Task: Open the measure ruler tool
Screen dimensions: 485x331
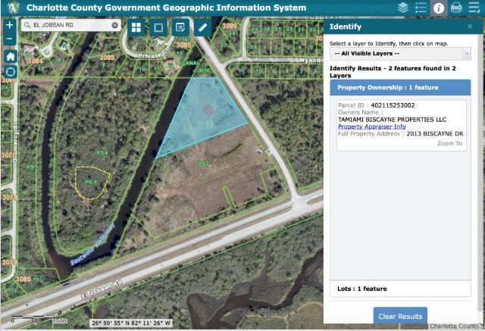Action: [x=203, y=27]
